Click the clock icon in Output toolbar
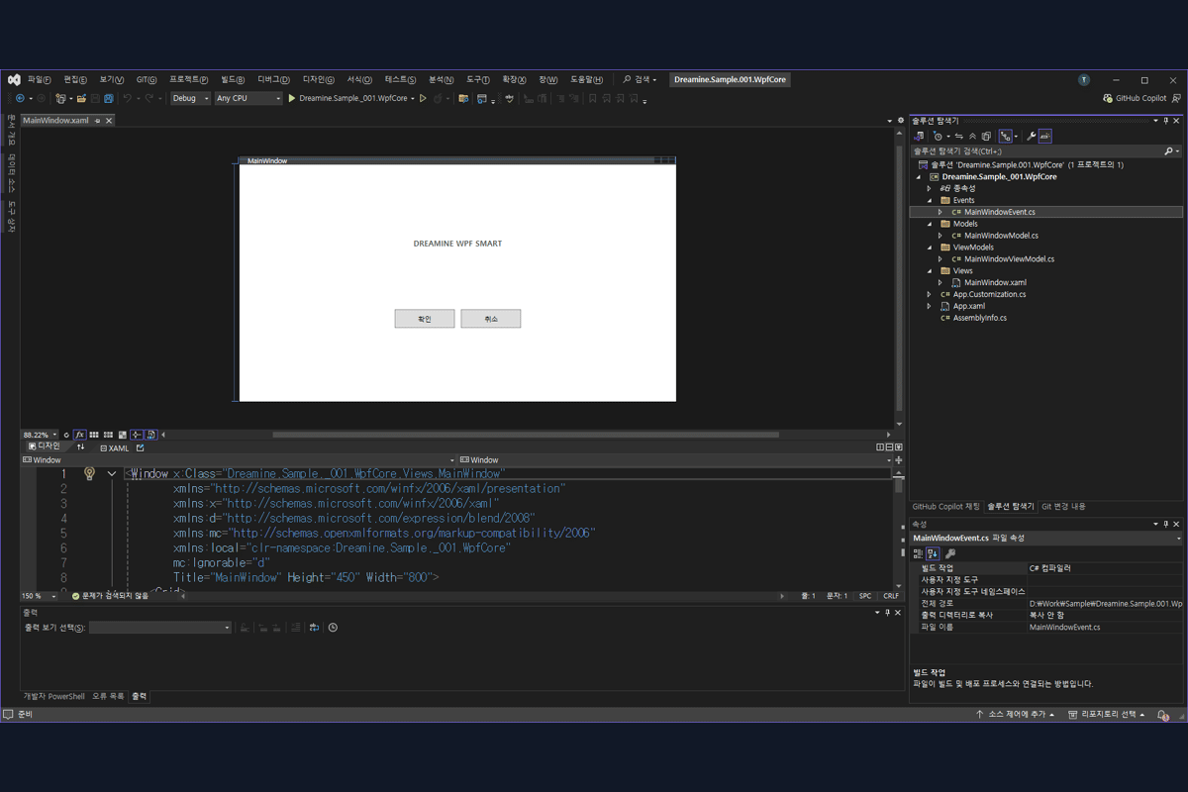This screenshot has width=1188, height=792. pos(333,627)
